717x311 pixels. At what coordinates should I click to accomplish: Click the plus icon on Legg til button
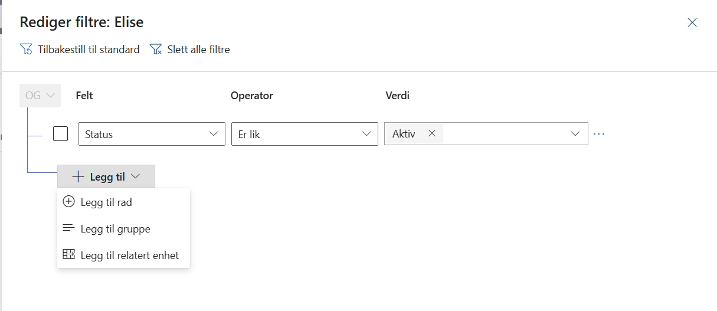tap(78, 176)
